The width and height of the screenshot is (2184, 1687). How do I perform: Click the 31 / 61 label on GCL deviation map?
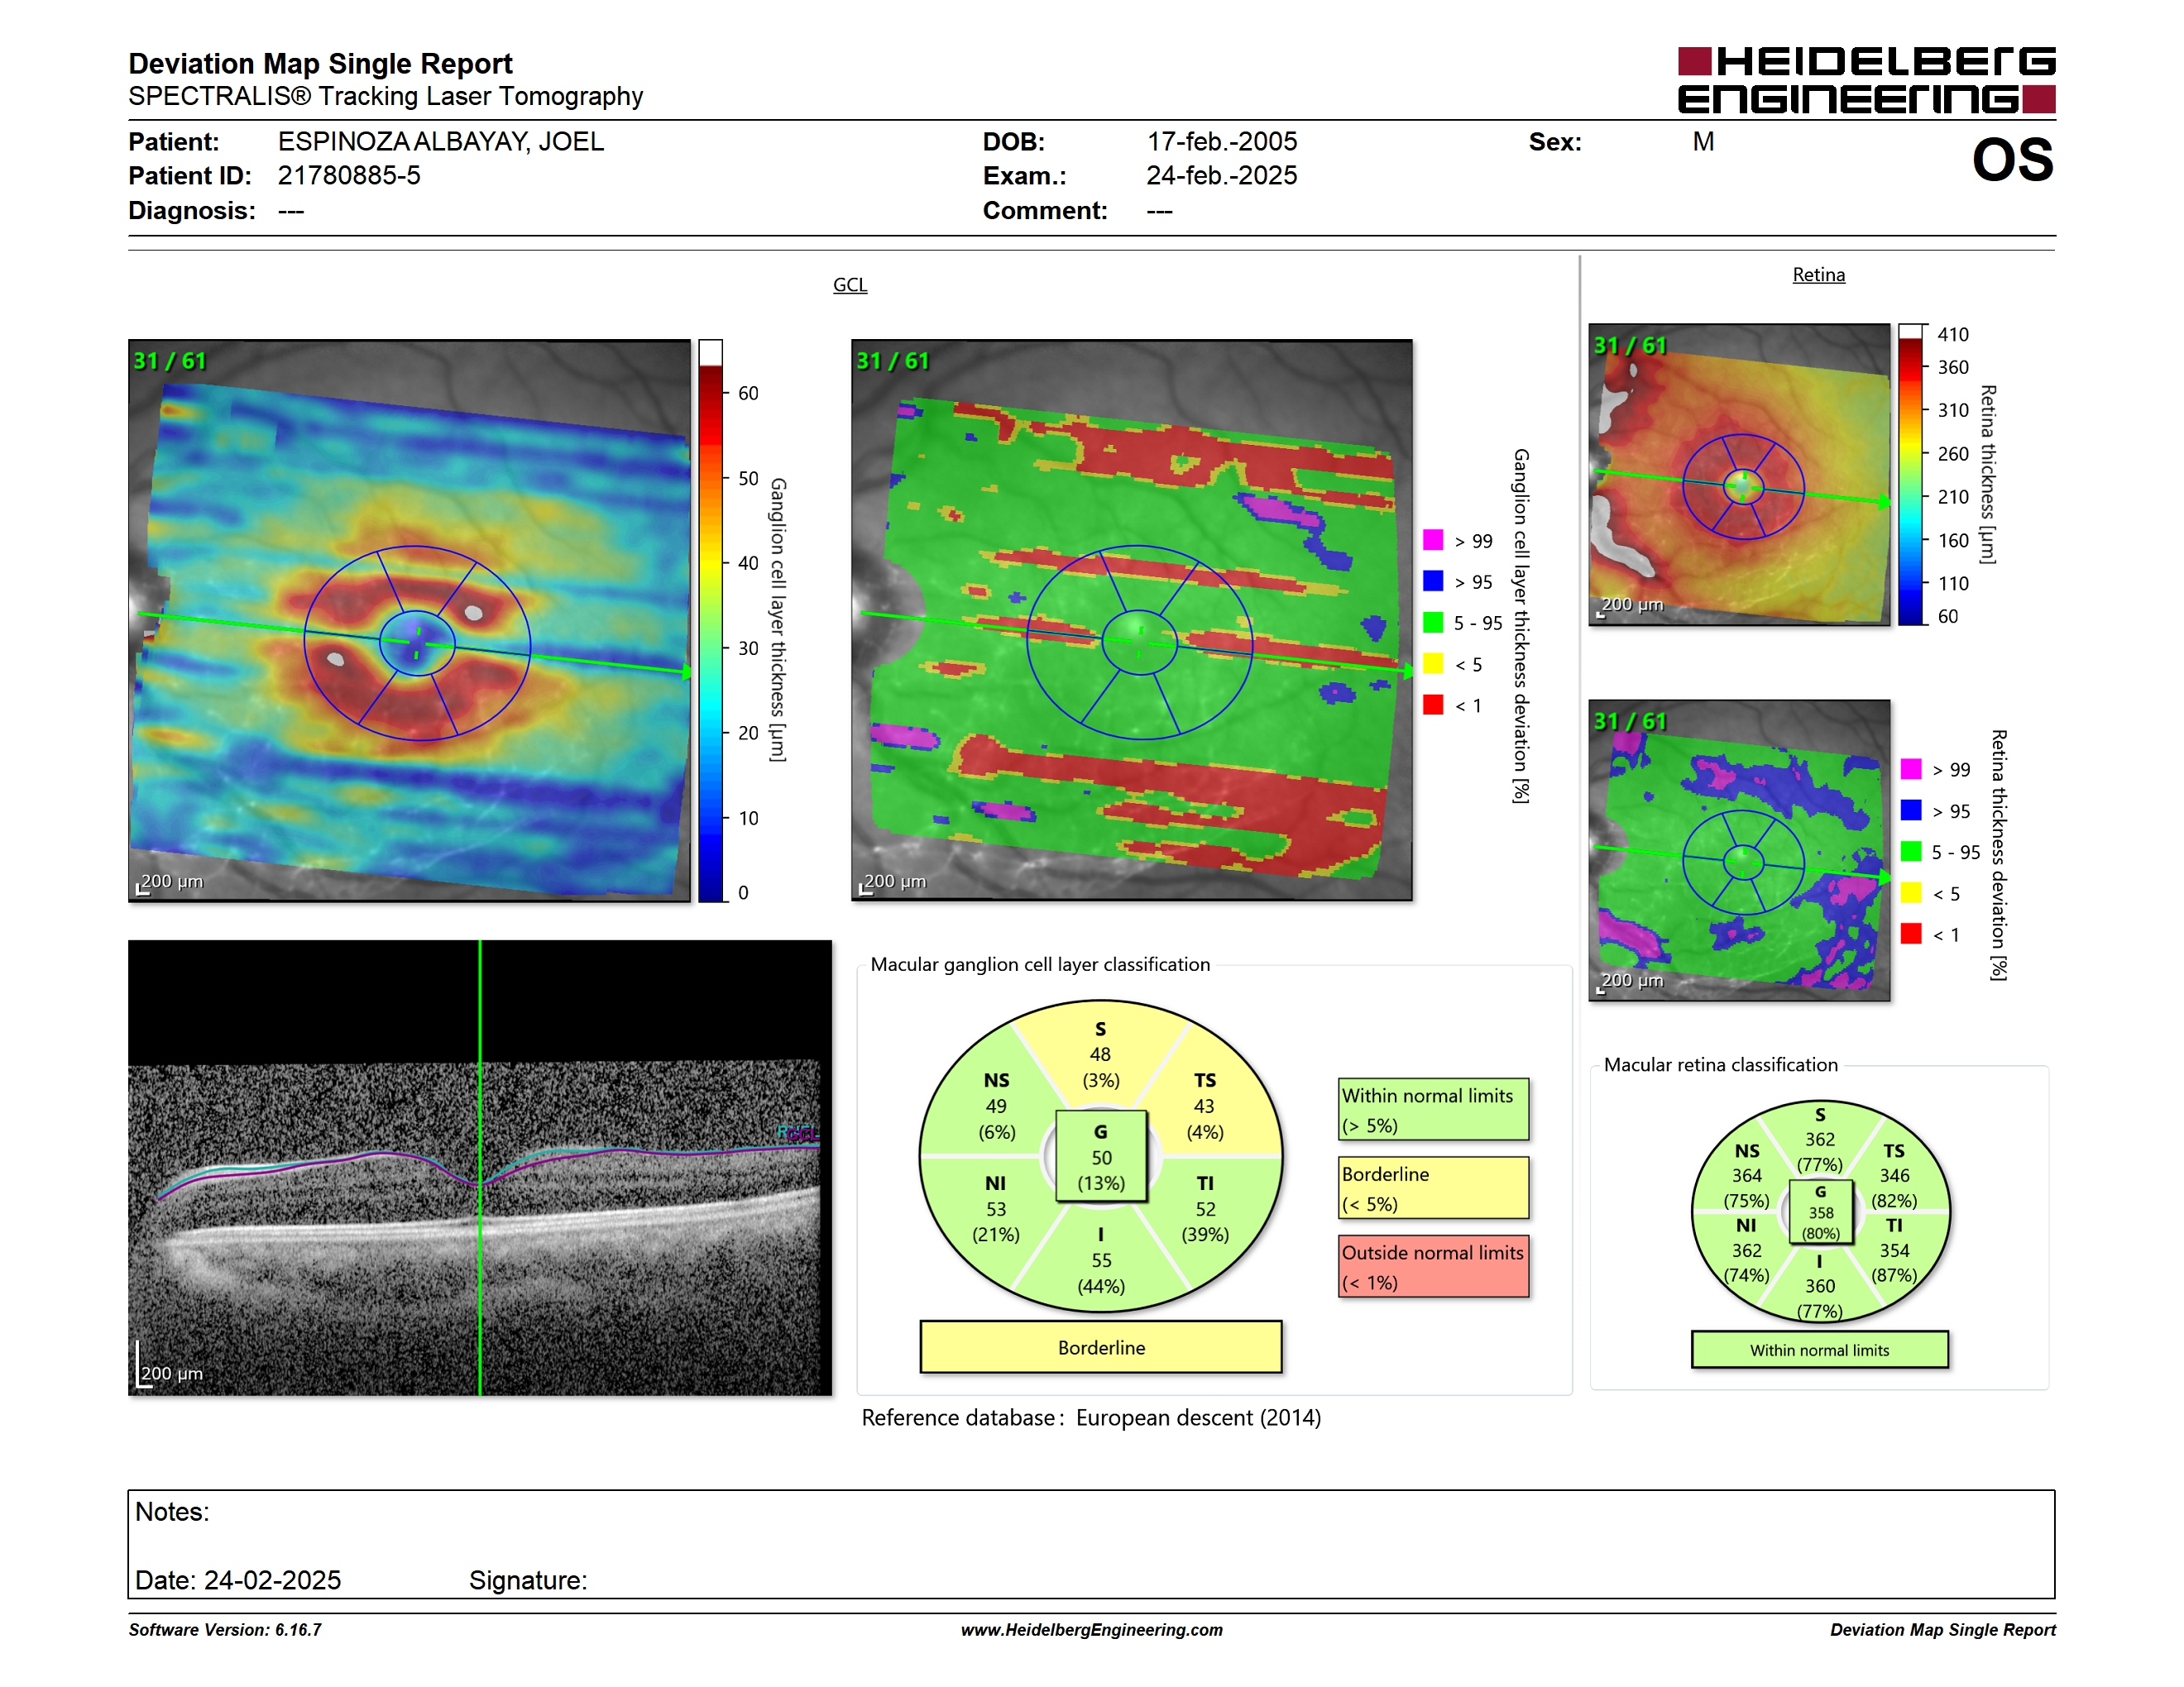point(892,361)
